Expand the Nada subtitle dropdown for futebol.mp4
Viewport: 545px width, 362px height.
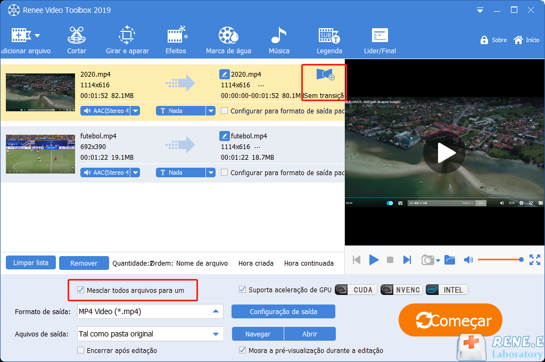tap(211, 172)
